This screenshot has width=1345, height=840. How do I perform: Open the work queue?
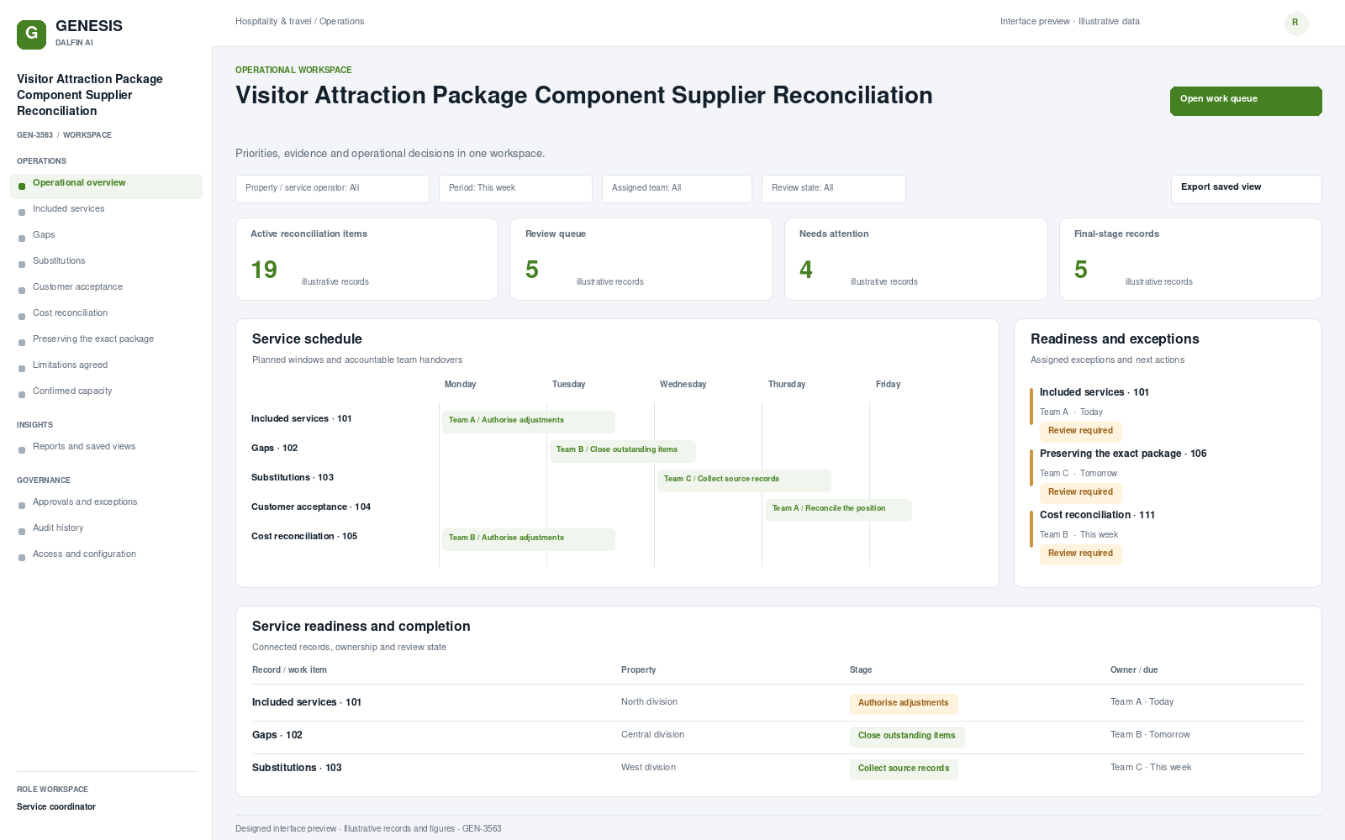[1246, 101]
